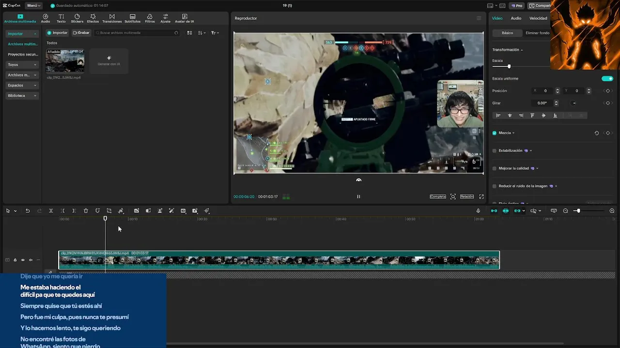Viewport: 620px width, 348px height.
Task: Add a keyframe for Posición
Action: click(608, 91)
